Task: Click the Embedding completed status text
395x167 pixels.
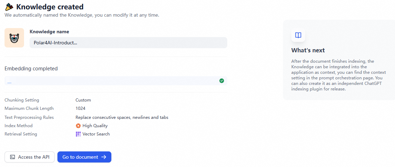Action: click(x=31, y=69)
